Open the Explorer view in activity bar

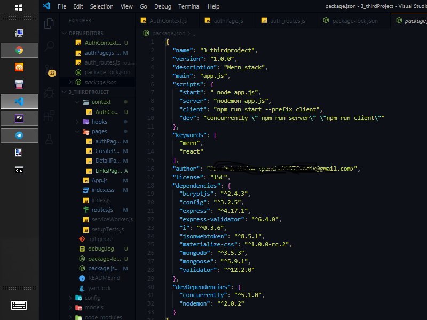click(x=49, y=23)
